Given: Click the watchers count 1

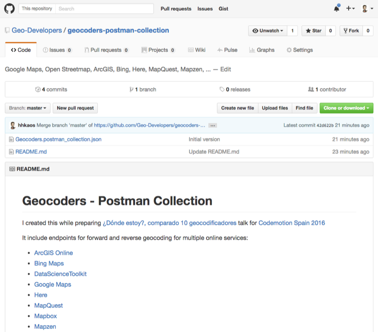Looking at the screenshot, I should (x=292, y=31).
